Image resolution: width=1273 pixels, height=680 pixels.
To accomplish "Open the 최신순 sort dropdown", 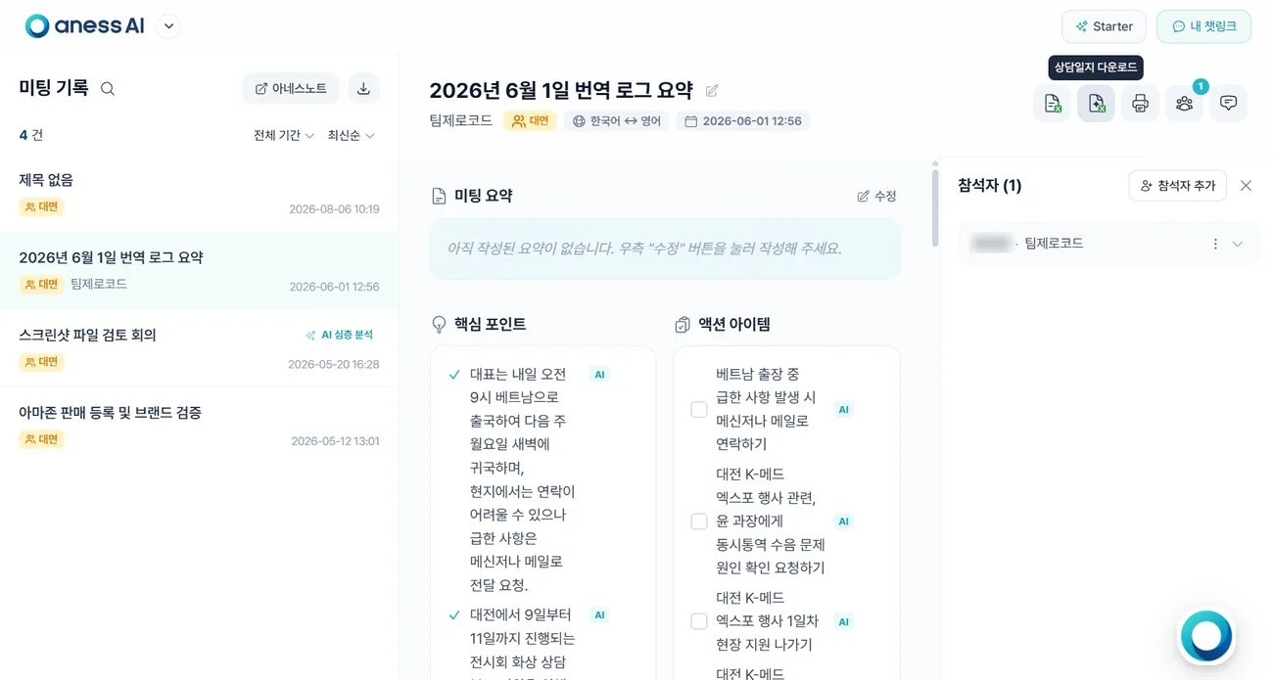I will [352, 135].
